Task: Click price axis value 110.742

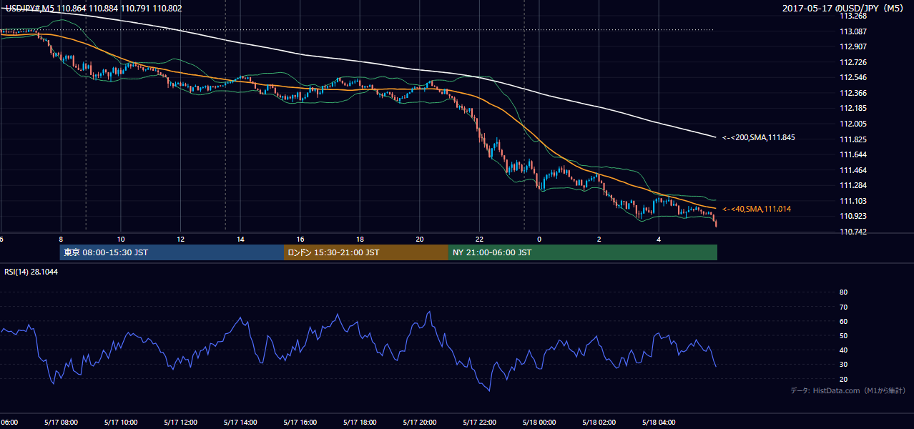Action: [852, 232]
